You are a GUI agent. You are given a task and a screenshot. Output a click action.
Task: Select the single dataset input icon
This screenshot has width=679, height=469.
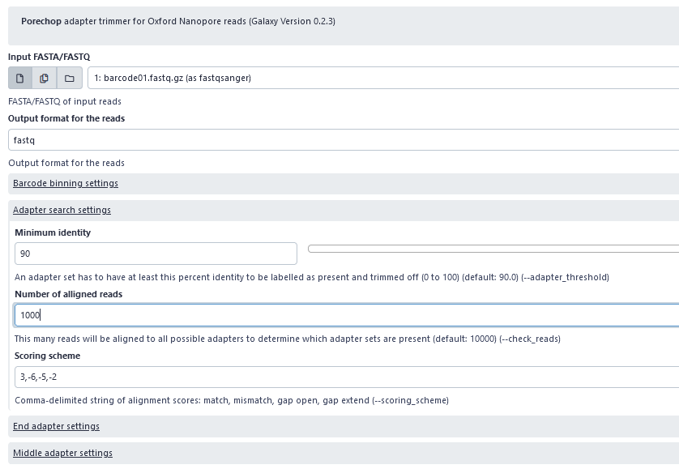(x=20, y=78)
